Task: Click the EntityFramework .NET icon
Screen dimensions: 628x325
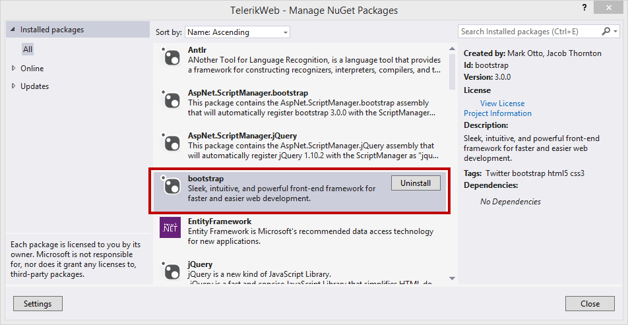Action: [x=170, y=227]
